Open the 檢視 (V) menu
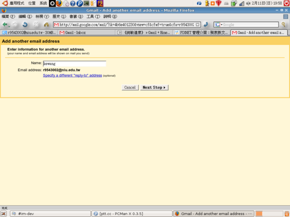The image size is (290, 217). coord(42,16)
